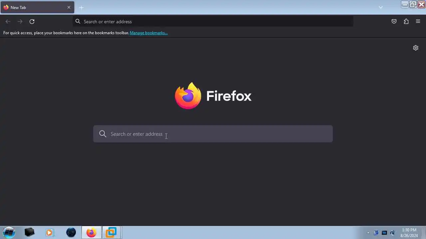This screenshot has width=426, height=239.
Task: Select the New Tab tab
Action: pos(37,7)
